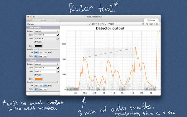This screenshot has width=187, height=117.
Task: Click the 2000 y-axis label
Action: click(64, 59)
